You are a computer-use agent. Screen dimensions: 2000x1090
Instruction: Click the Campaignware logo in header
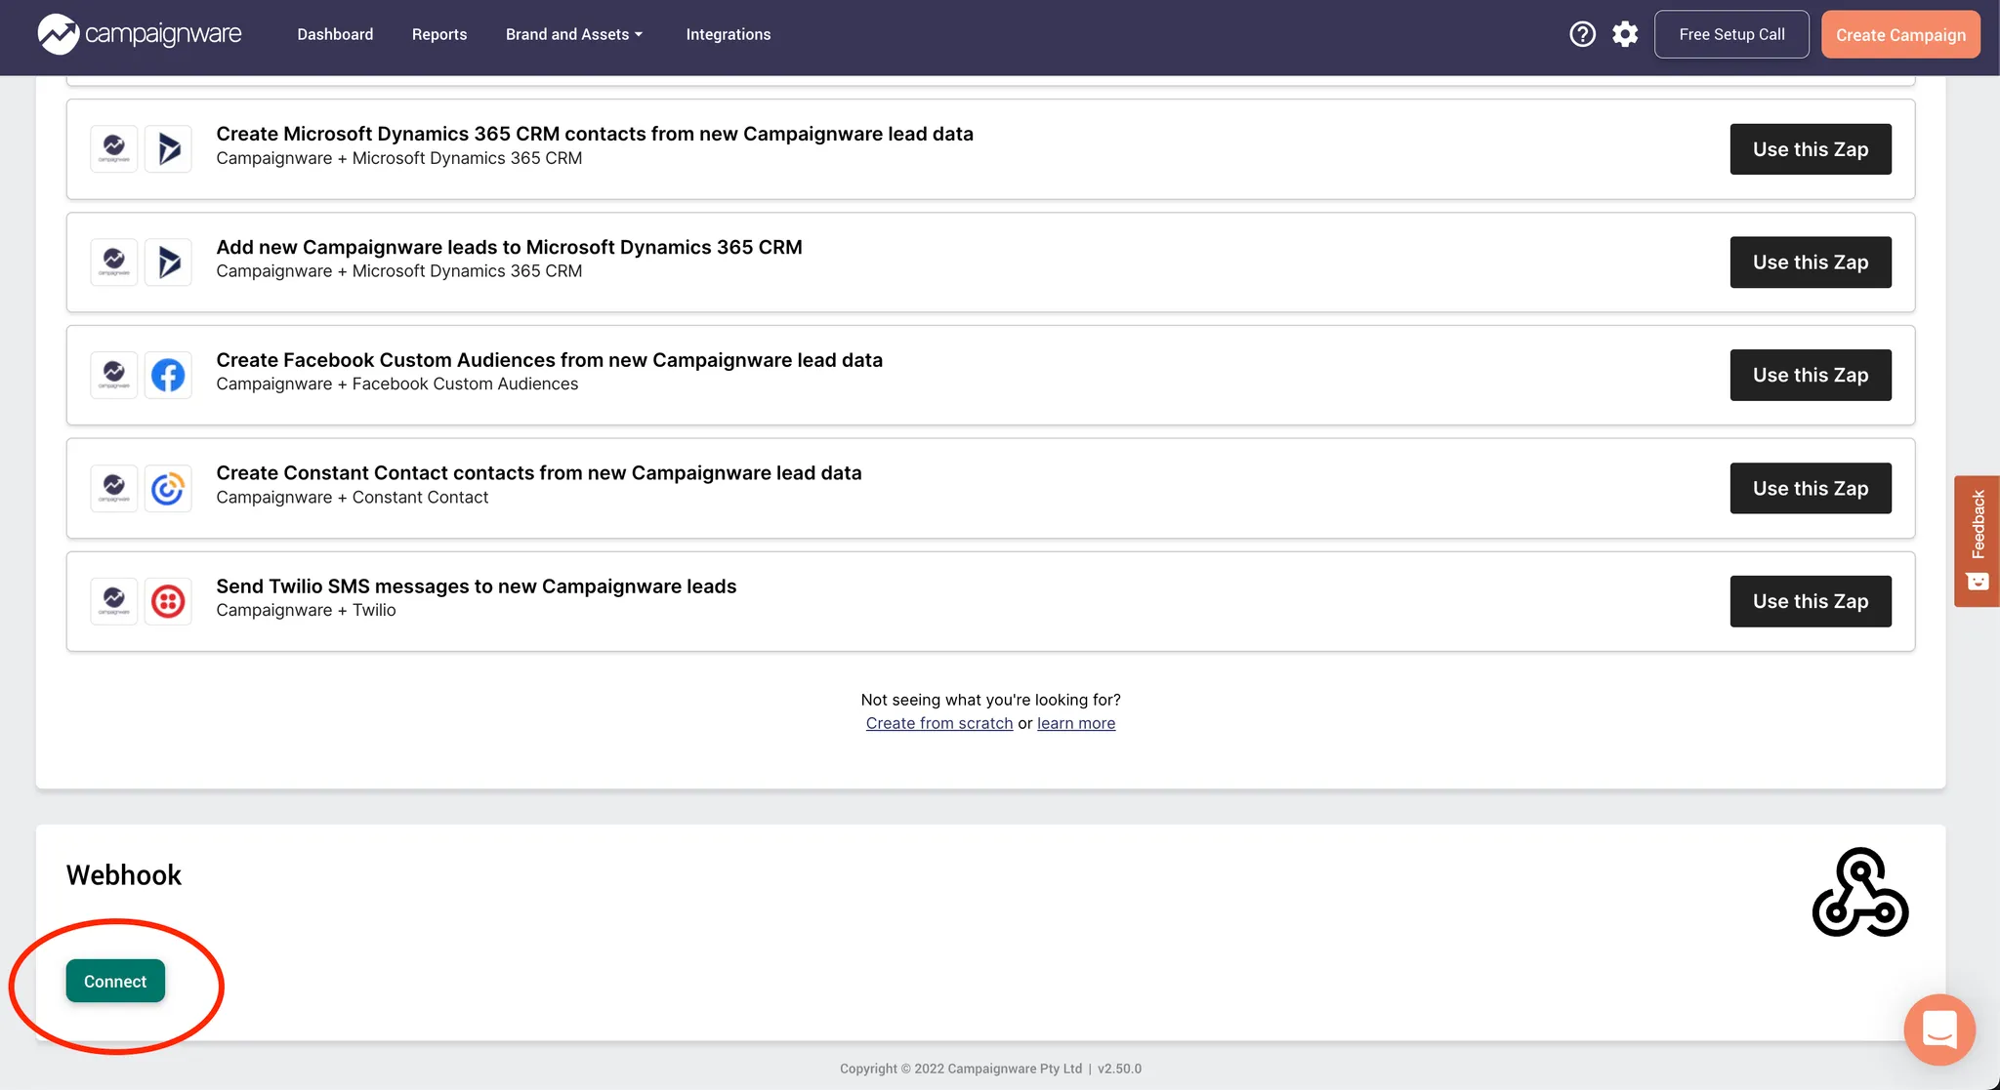[x=140, y=34]
